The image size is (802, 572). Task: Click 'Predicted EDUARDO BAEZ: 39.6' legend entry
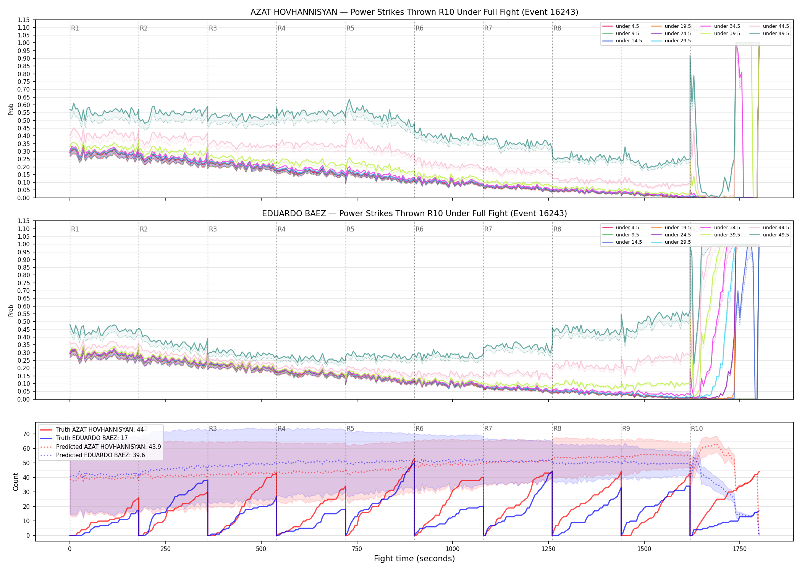(92, 455)
